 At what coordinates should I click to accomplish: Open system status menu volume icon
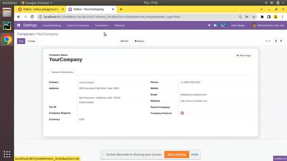click(272, 3)
